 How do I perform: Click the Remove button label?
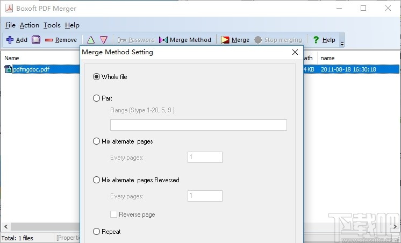66,40
